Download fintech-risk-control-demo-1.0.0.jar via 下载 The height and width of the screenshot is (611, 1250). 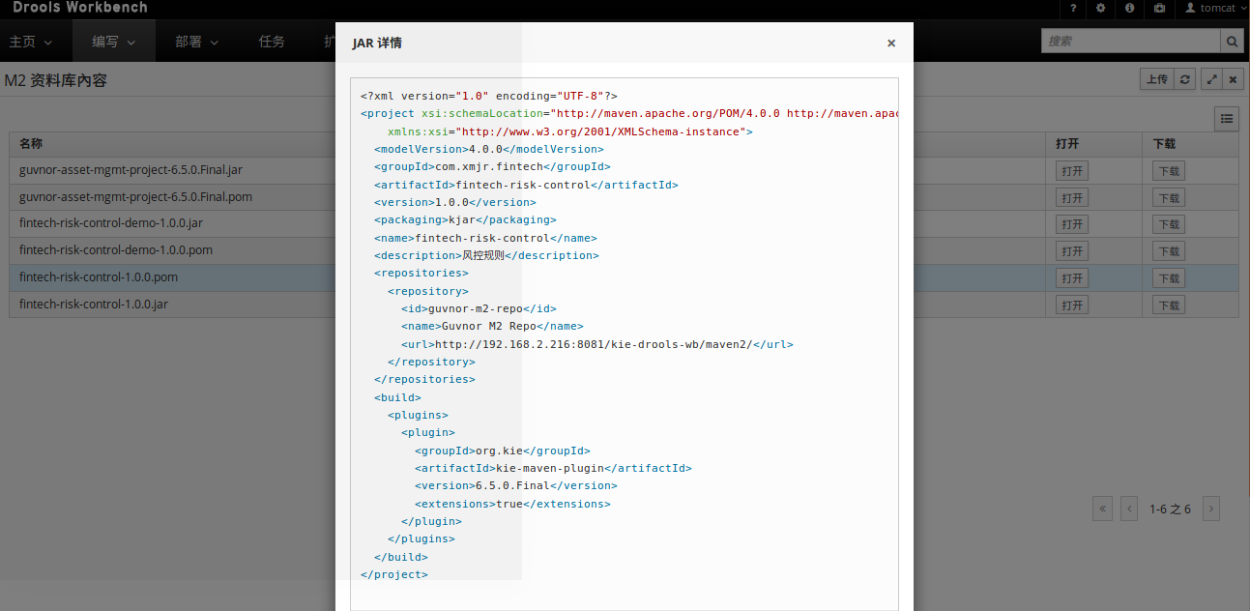tap(1169, 224)
